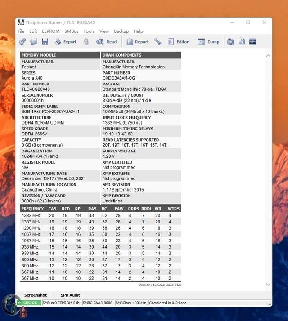Click the Export toolbar button

click(x=66, y=42)
